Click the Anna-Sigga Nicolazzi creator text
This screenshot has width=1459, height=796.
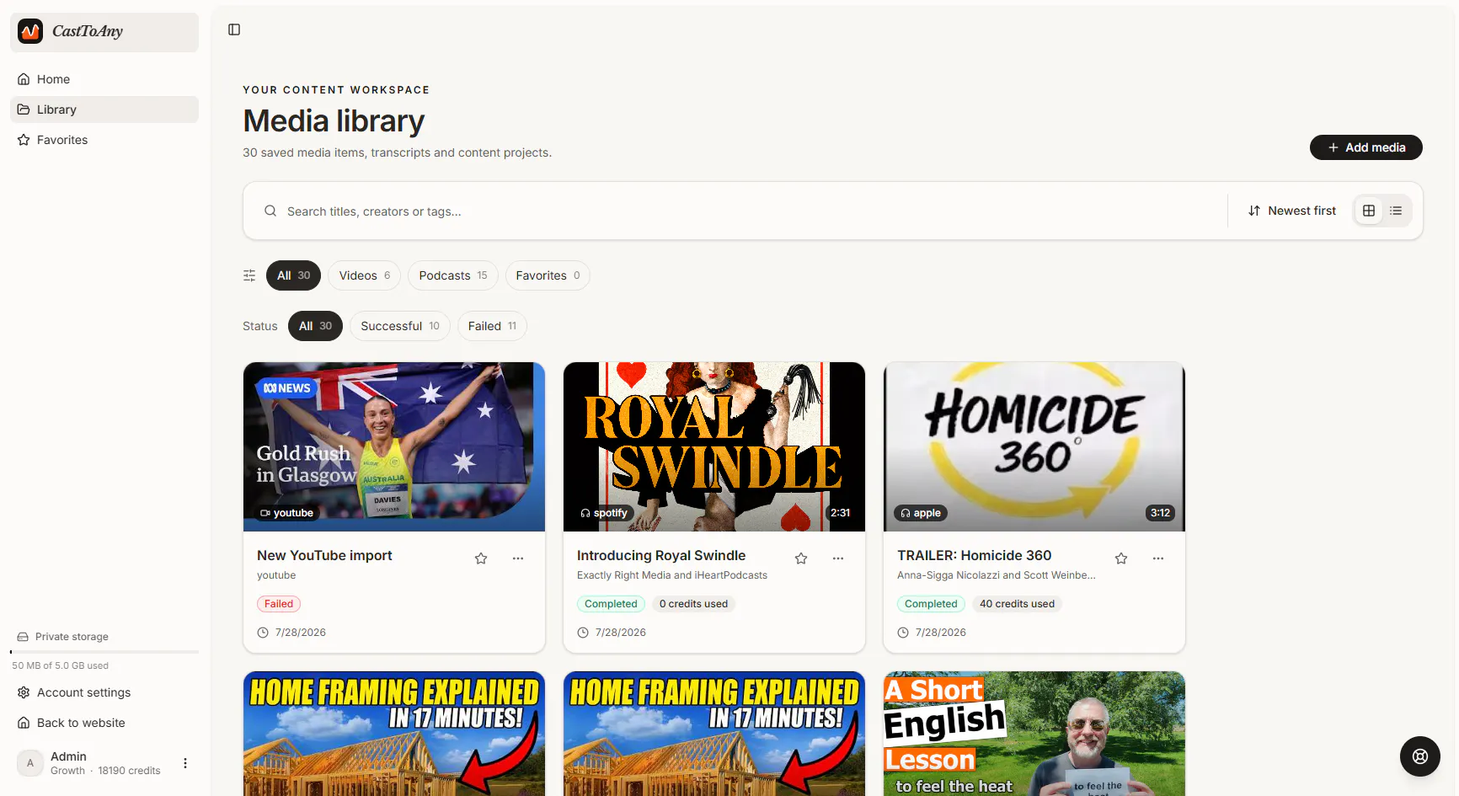tap(997, 575)
